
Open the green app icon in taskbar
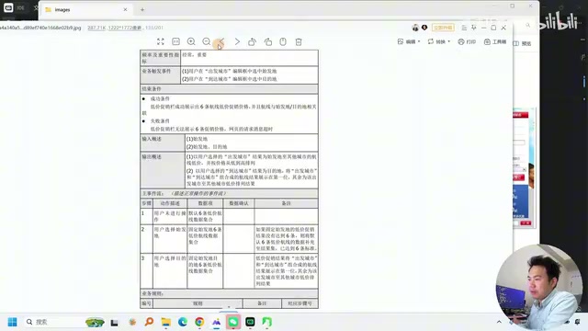pos(267,322)
